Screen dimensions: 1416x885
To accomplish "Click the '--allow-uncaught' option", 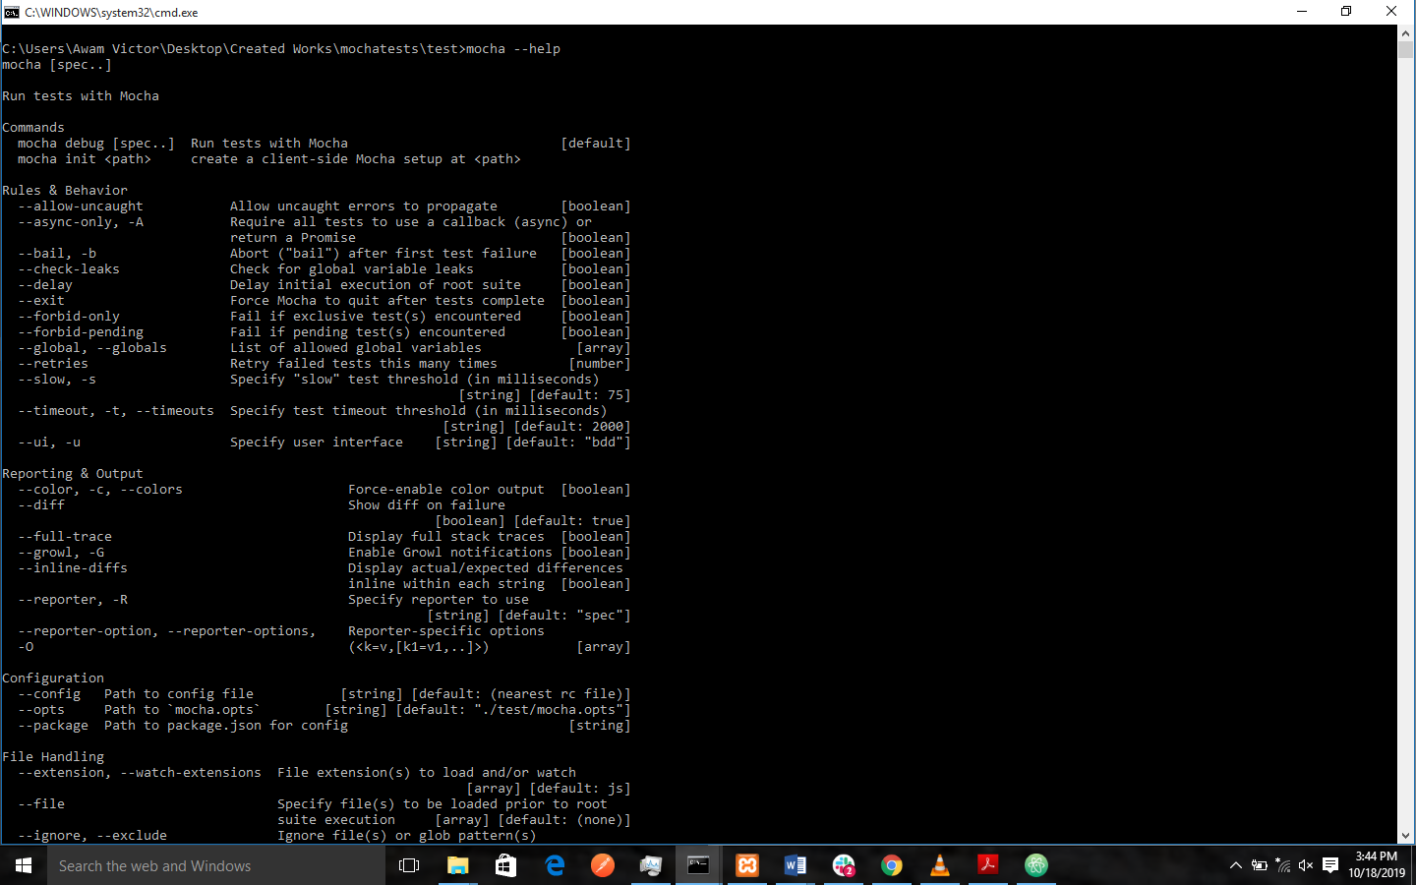I will 81,206.
